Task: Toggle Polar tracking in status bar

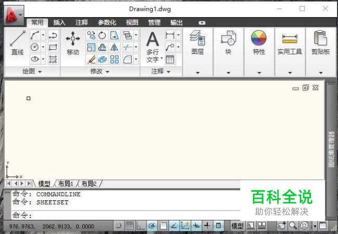Action: [x=152, y=225]
